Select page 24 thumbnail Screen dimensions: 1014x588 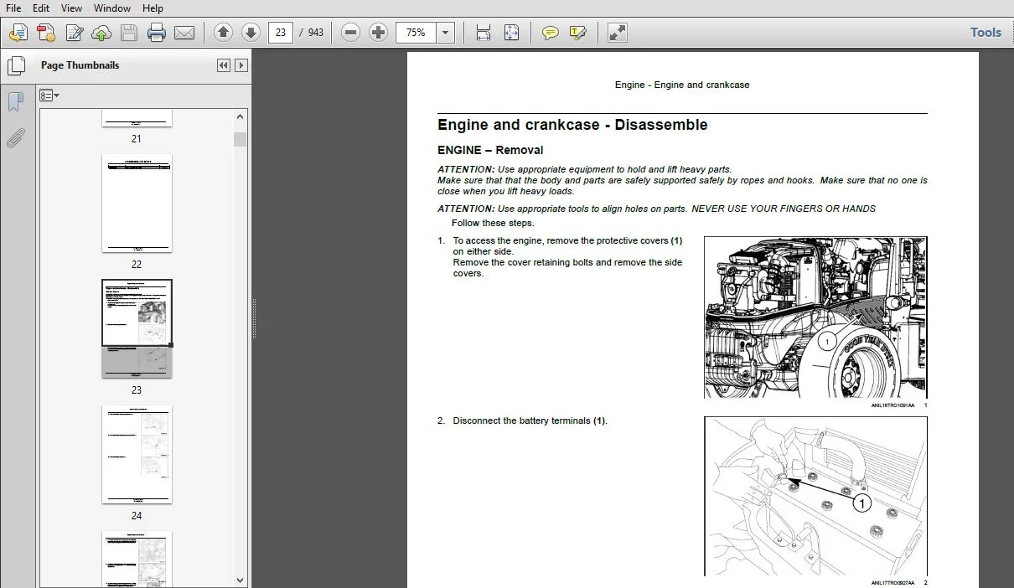point(137,454)
